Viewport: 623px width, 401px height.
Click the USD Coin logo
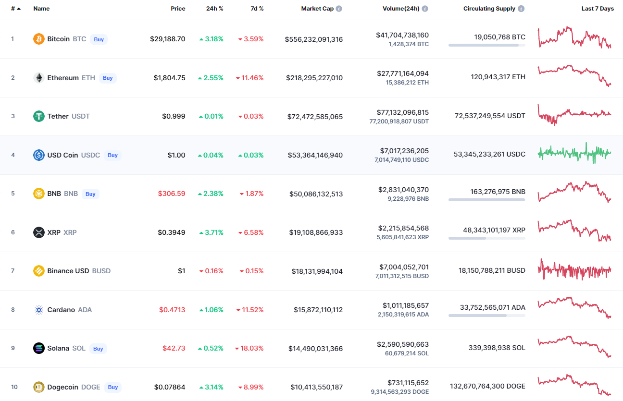39,155
